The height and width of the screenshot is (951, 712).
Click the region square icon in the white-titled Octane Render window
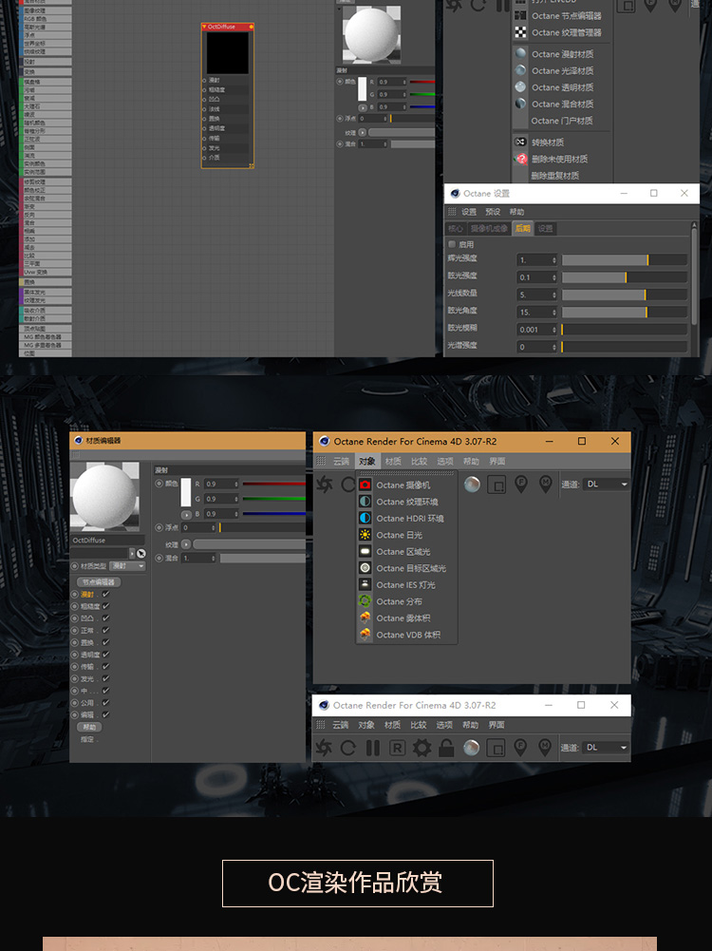(x=496, y=748)
